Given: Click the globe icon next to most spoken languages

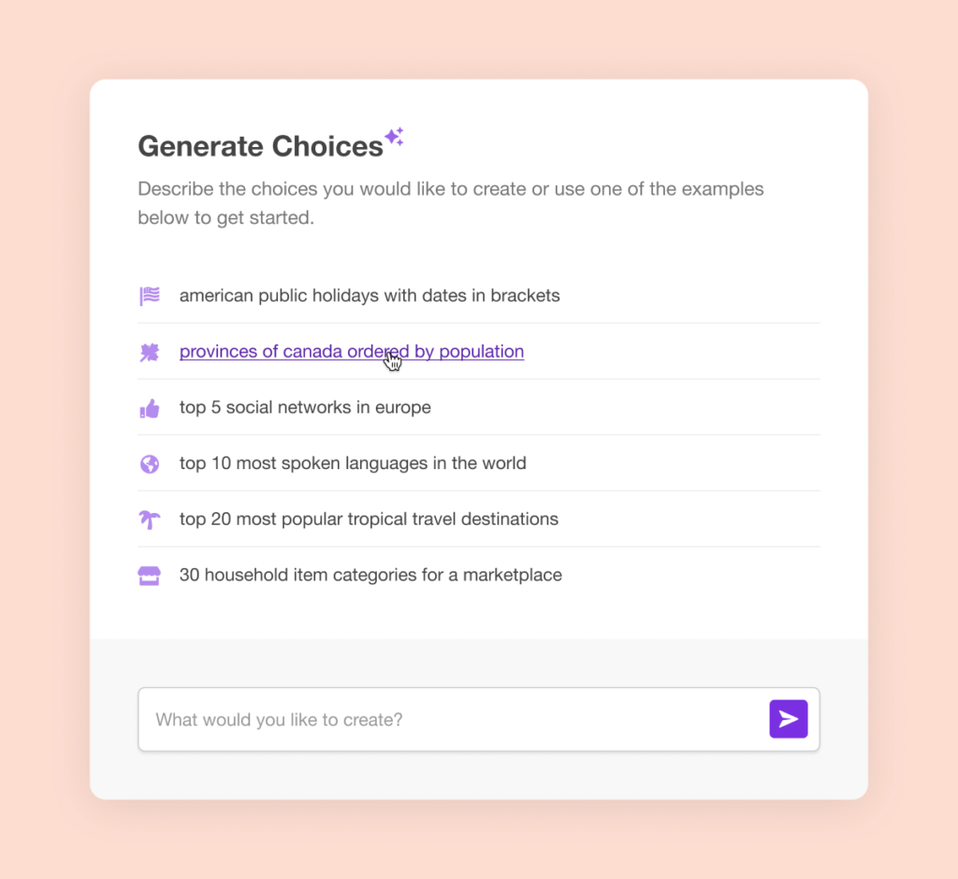Looking at the screenshot, I should 150,462.
